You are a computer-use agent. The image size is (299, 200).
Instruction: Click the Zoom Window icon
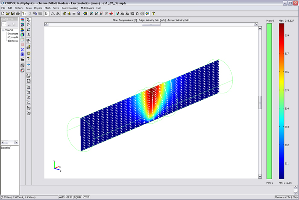point(101,14)
